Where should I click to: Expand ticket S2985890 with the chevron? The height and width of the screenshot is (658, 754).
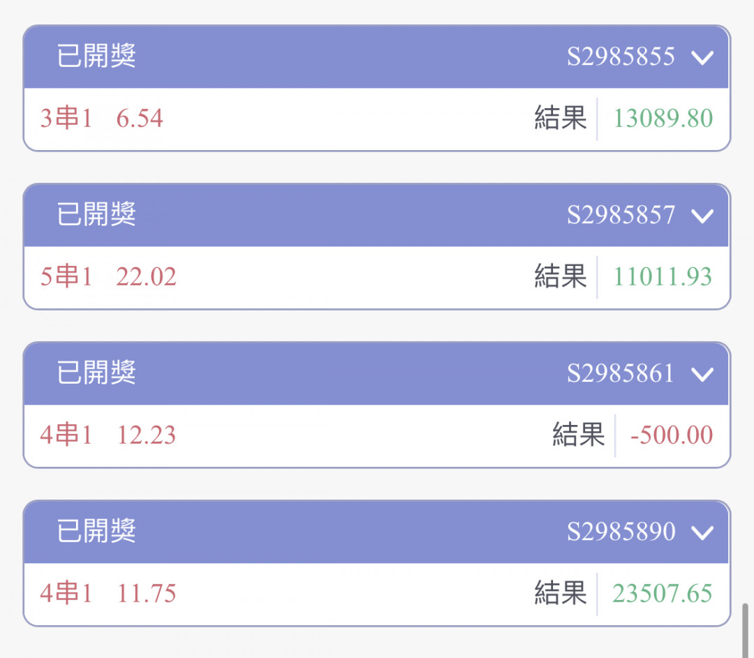point(702,532)
